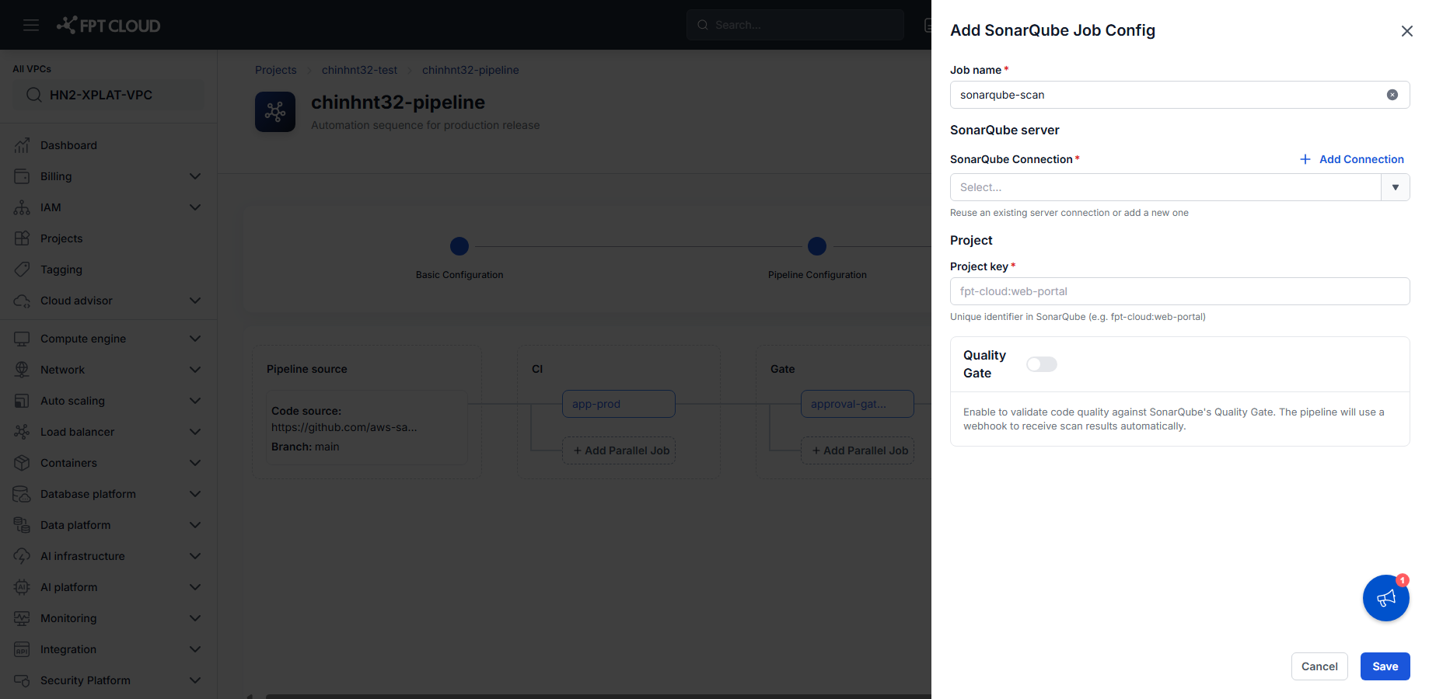Viewport: 1429px width, 699px height.
Task: Select the approval-gat... job node
Action: [858, 404]
